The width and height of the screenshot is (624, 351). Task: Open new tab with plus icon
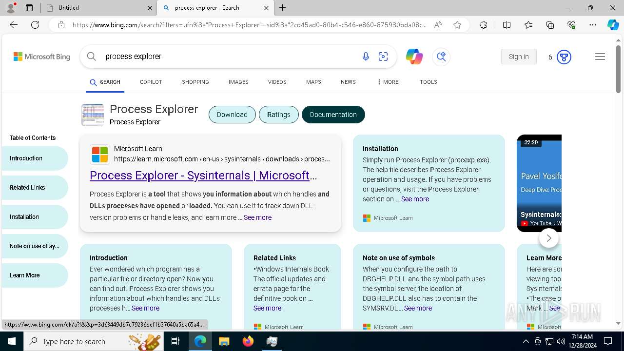point(283,8)
